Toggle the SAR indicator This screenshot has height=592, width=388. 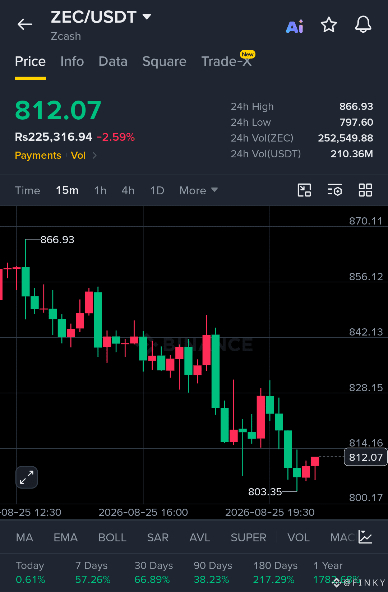coord(158,537)
